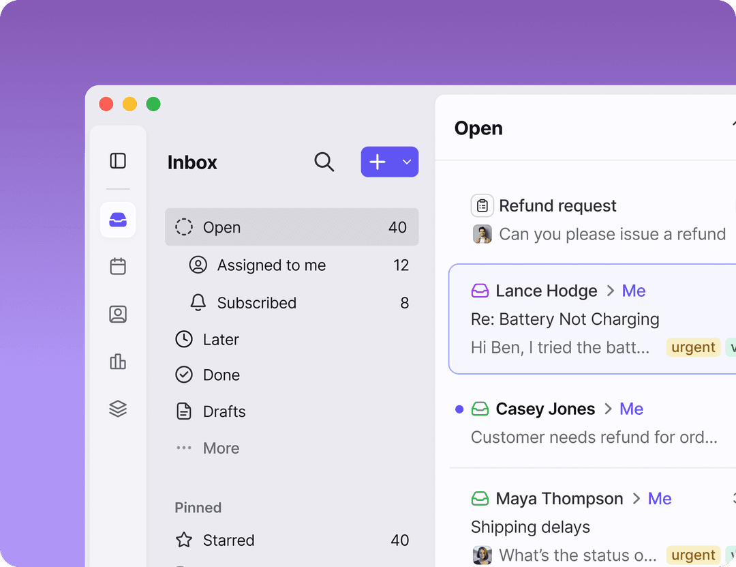The image size is (736, 567).
Task: Open the Starred pinned item
Action: 228,540
